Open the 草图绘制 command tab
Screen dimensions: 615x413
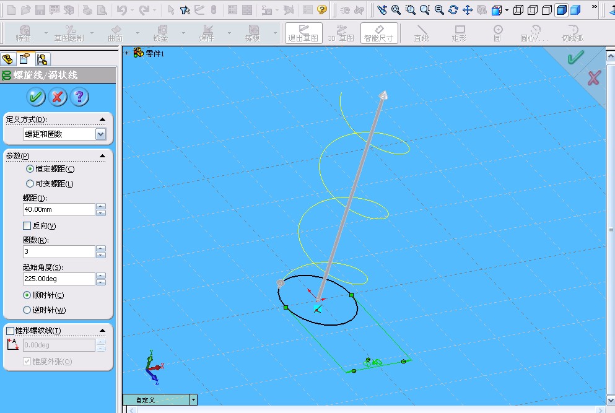click(x=69, y=33)
